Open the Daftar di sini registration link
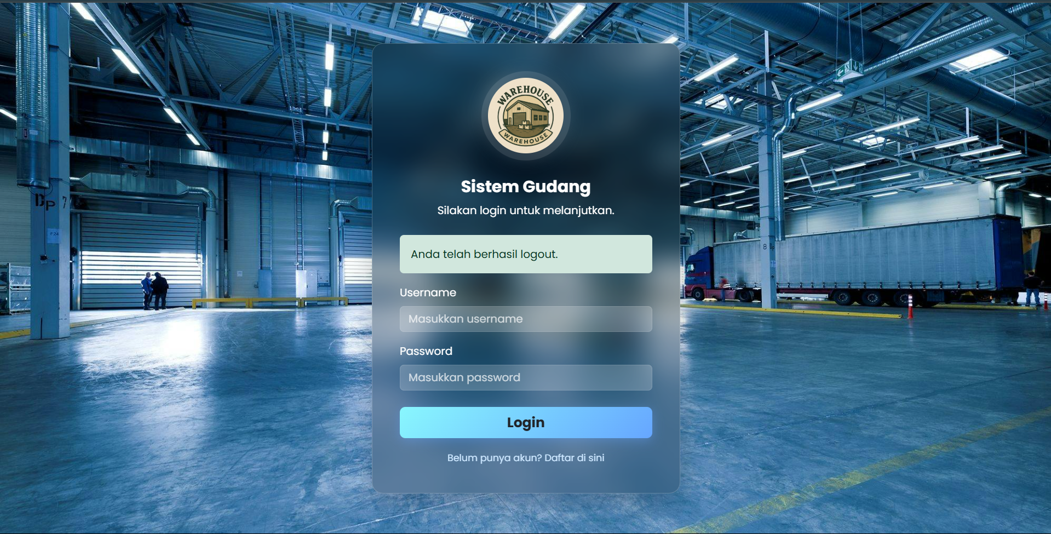This screenshot has width=1051, height=534. pyautogui.click(x=574, y=458)
